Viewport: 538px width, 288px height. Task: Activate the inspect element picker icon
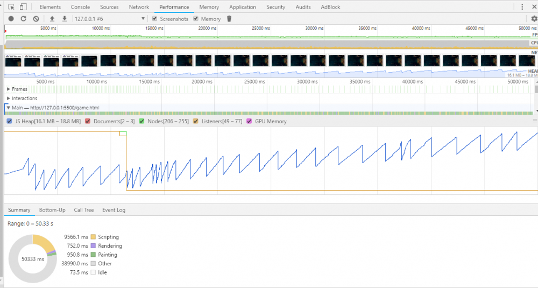point(11,7)
